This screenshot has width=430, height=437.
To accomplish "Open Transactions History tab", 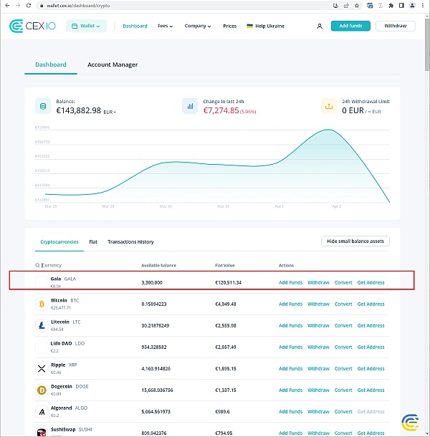I will (130, 241).
